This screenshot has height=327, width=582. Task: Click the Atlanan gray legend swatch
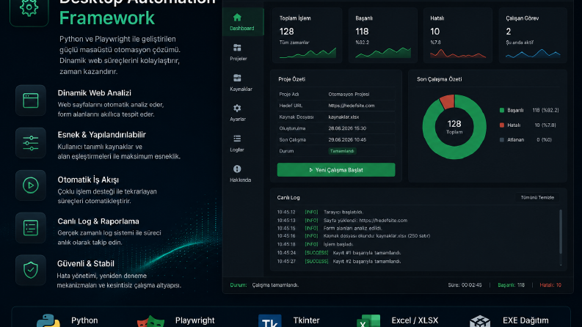tap(502, 140)
